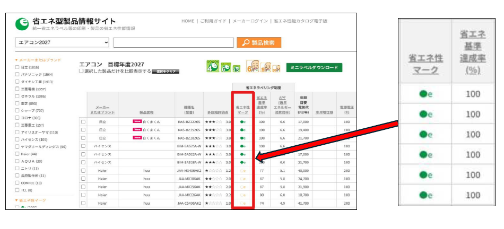The image size is (504, 229).
Task: Focus the product search text field
Action: click(173, 42)
